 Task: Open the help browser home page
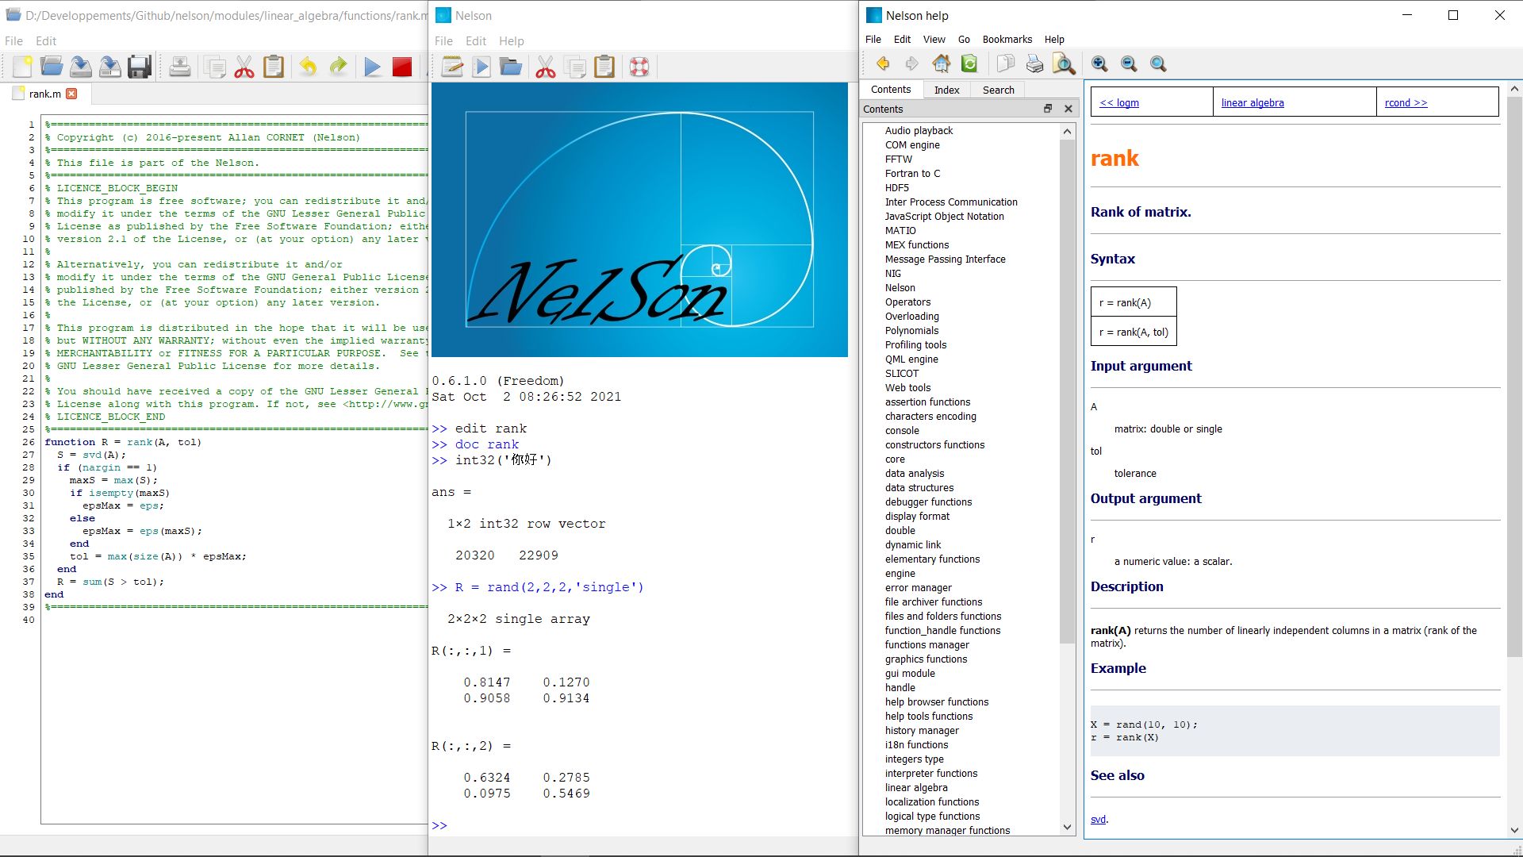[941, 63]
